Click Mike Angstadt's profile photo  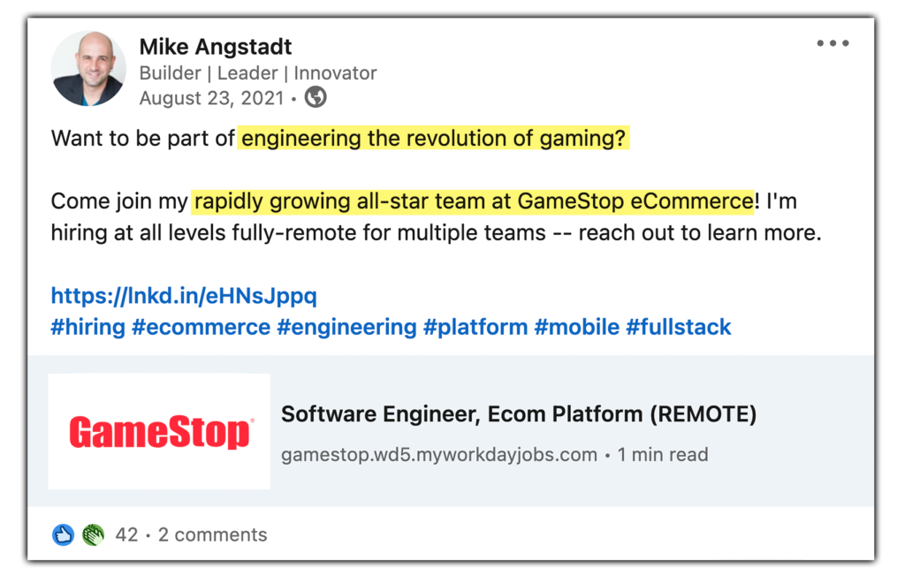88,68
